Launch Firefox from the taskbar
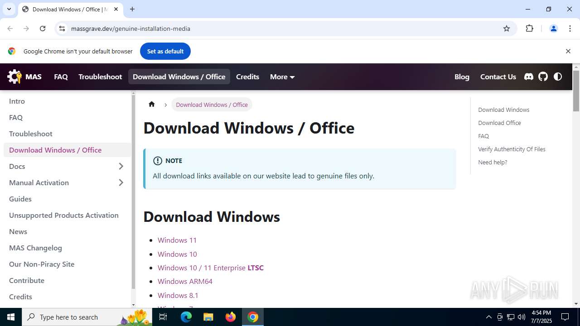Screen dimensions: 580x326 231,317
